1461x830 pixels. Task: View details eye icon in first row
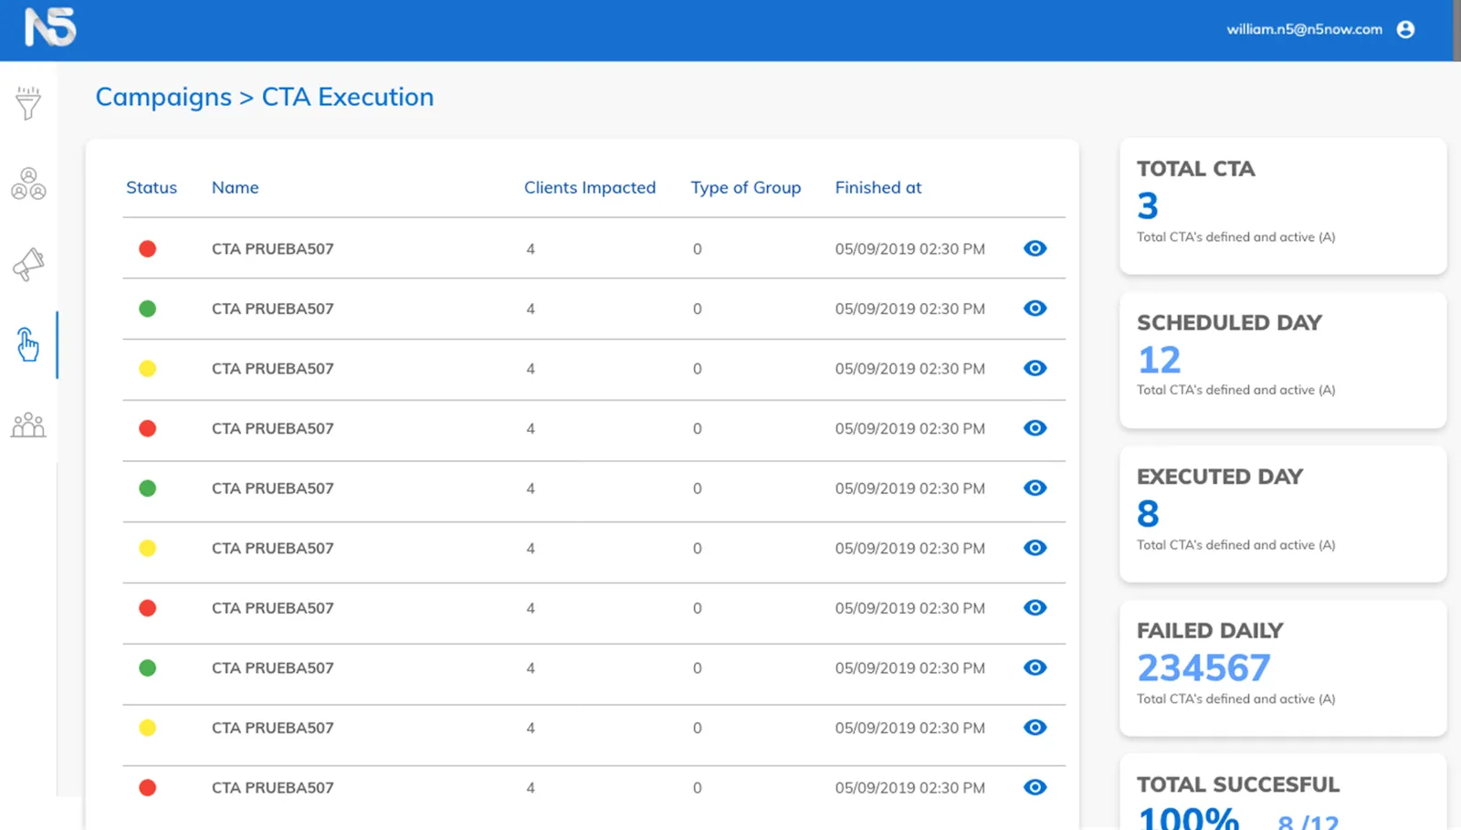pos(1035,248)
